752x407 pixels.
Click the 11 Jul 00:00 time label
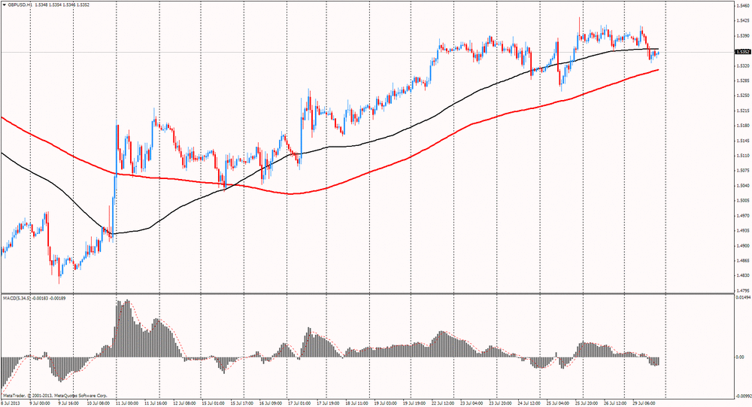[x=126, y=404]
